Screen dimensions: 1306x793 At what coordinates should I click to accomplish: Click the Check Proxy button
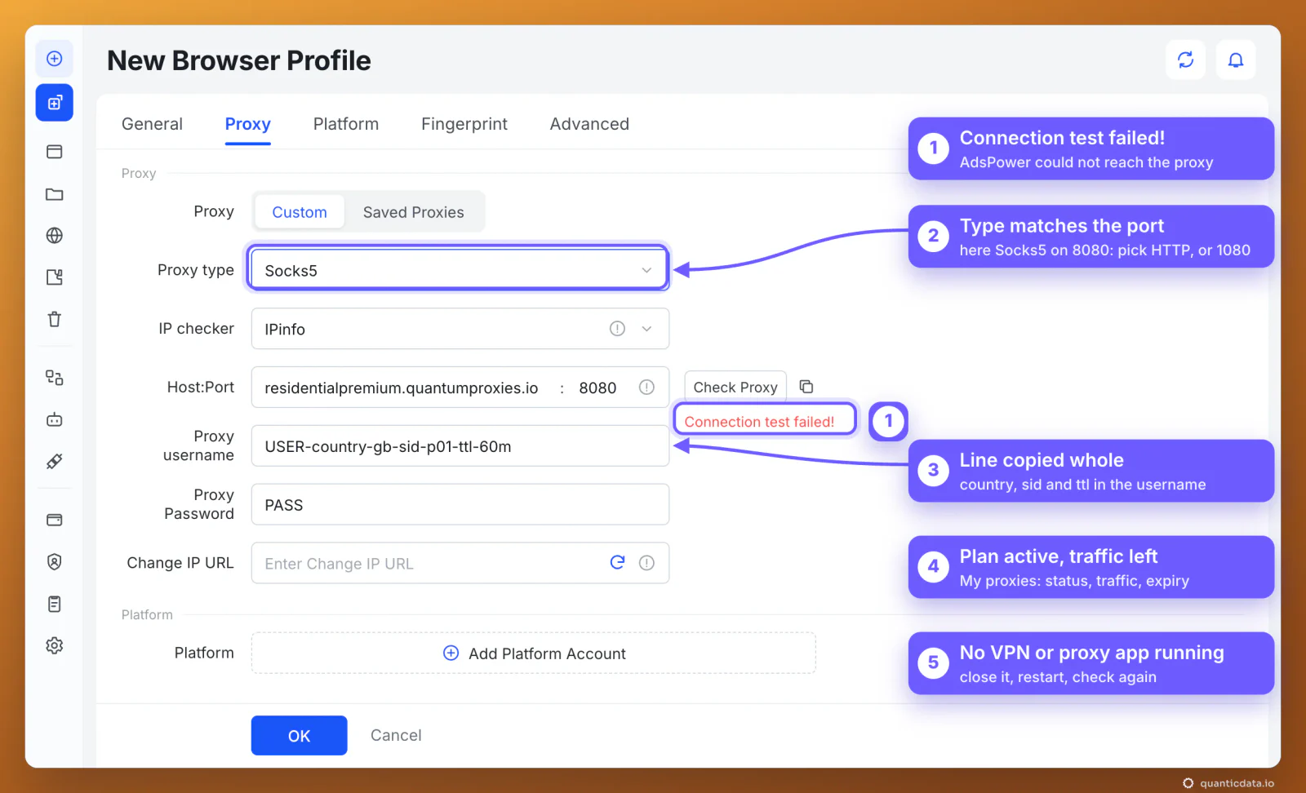pos(735,388)
